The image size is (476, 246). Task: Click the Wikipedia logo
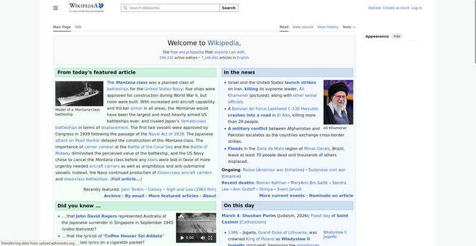(86, 7)
